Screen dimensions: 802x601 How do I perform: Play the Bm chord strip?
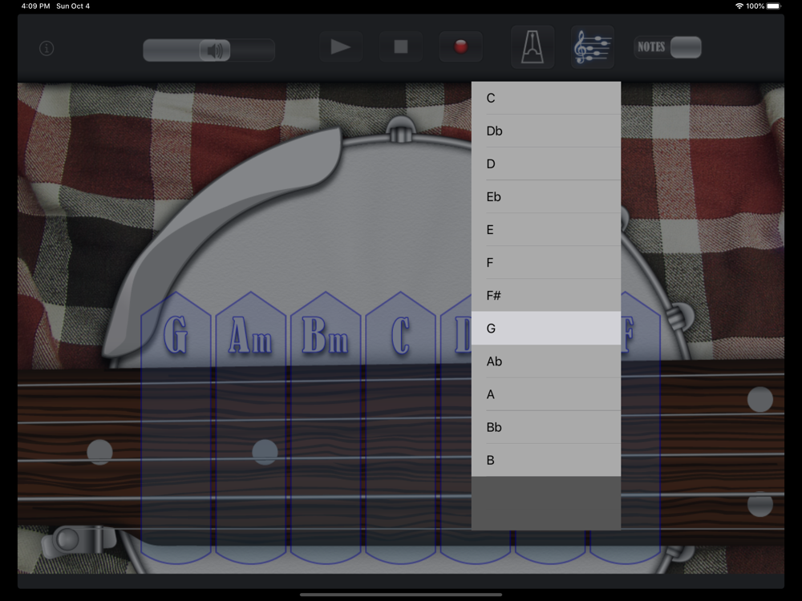pos(326,428)
